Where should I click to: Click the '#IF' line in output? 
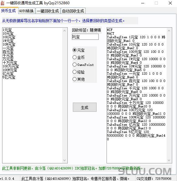pos(110,30)
